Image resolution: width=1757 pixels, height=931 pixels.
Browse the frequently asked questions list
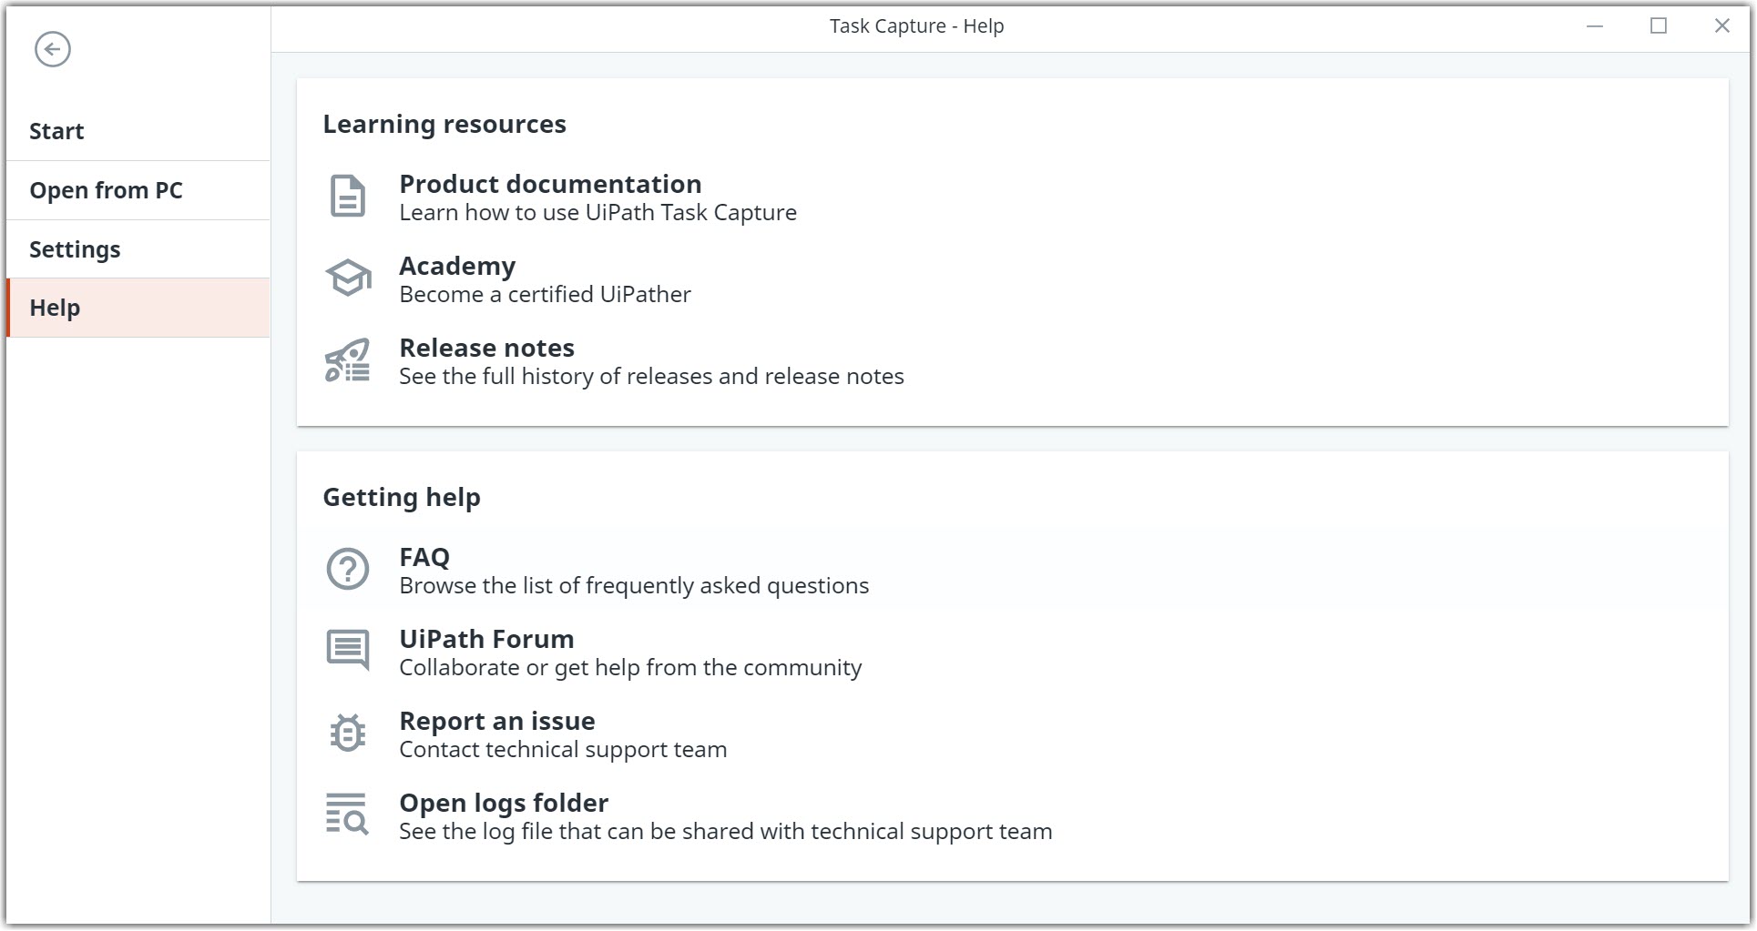424,557
